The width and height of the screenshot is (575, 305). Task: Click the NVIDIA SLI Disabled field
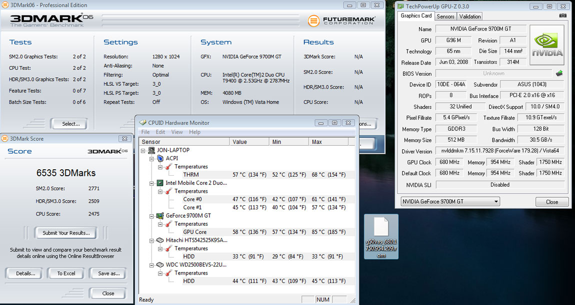499,185
